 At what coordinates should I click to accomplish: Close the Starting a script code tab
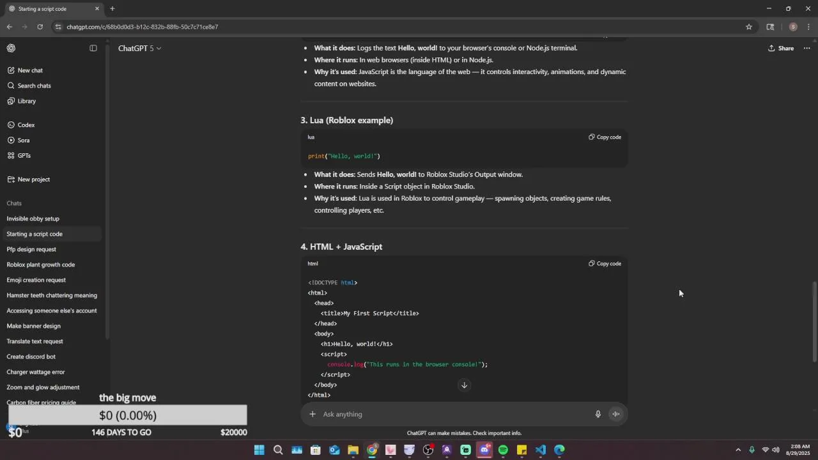tap(97, 9)
